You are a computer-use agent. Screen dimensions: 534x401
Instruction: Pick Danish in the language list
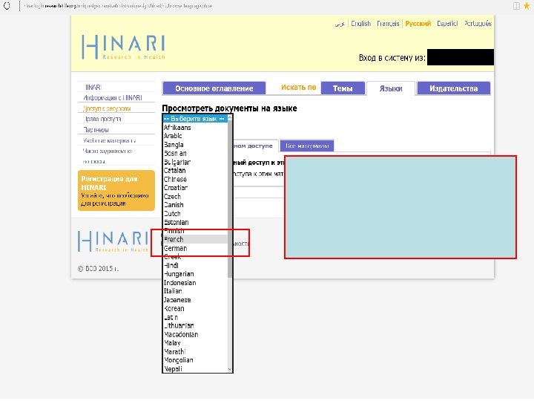point(195,205)
